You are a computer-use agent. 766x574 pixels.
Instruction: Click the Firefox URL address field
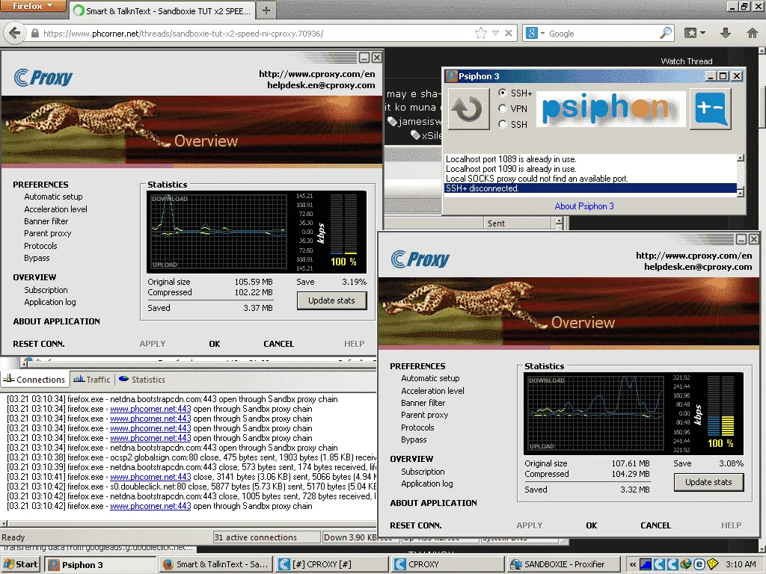[x=254, y=33]
